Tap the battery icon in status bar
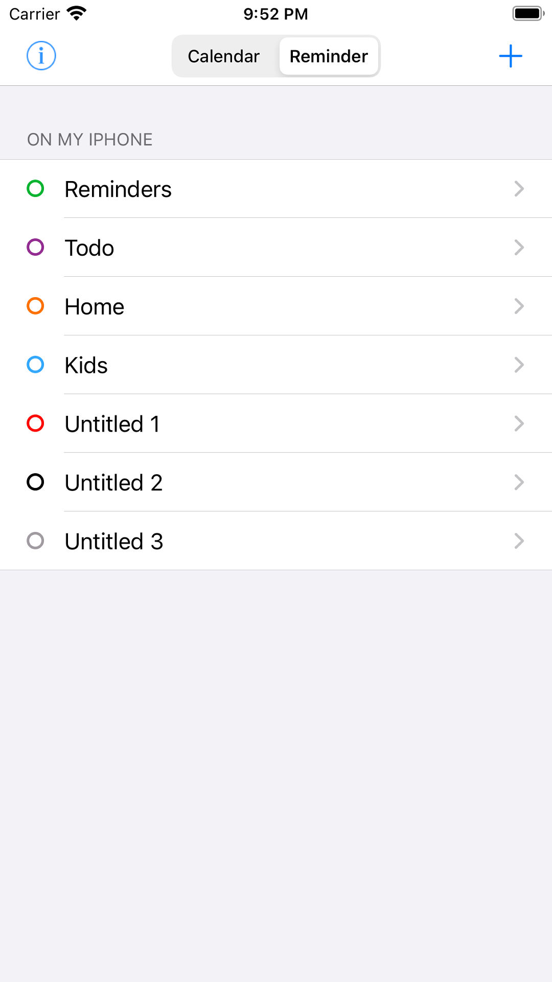This screenshot has height=982, width=552. (x=528, y=13)
